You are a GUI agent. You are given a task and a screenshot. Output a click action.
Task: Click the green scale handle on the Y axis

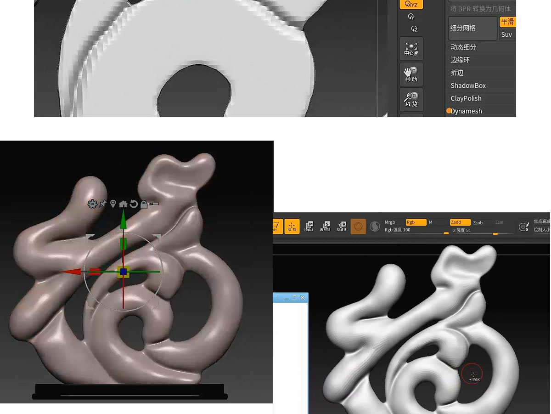click(123, 244)
